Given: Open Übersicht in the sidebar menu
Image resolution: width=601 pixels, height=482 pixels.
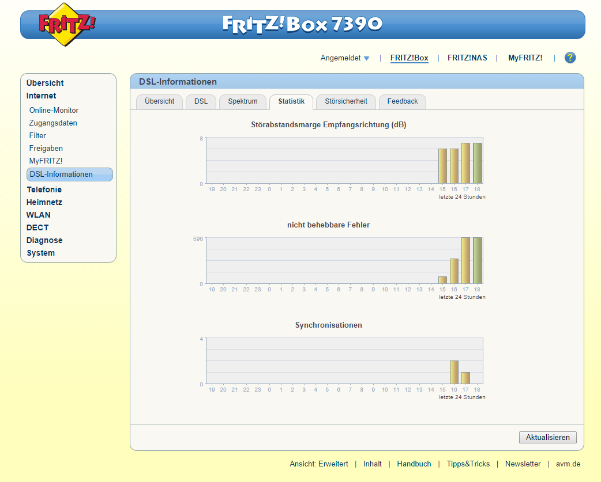Looking at the screenshot, I should pyautogui.click(x=45, y=83).
